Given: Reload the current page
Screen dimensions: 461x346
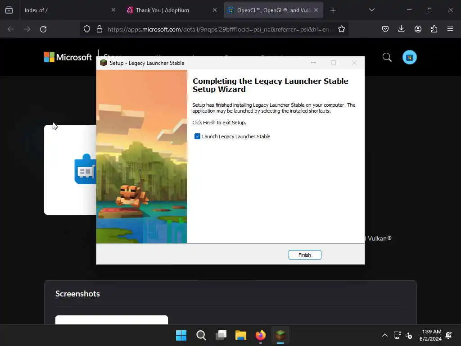Looking at the screenshot, I should [x=43, y=29].
